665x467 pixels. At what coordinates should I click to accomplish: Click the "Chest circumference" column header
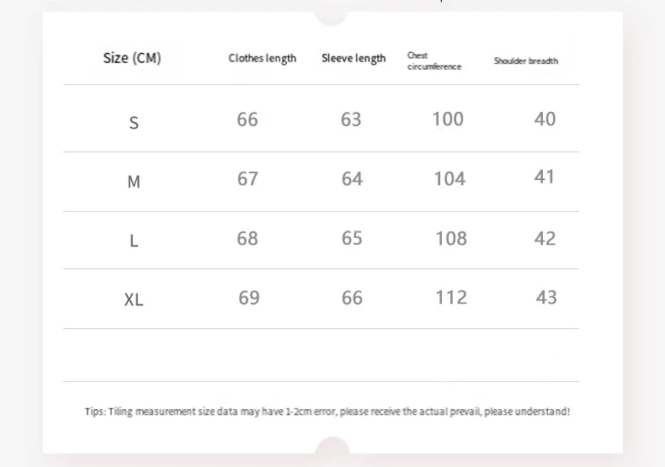(434, 61)
